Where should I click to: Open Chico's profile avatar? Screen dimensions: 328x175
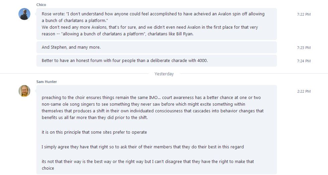(24, 14)
